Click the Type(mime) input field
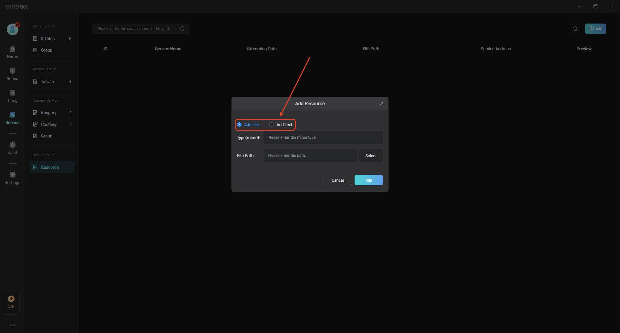The image size is (620, 333). click(x=323, y=137)
